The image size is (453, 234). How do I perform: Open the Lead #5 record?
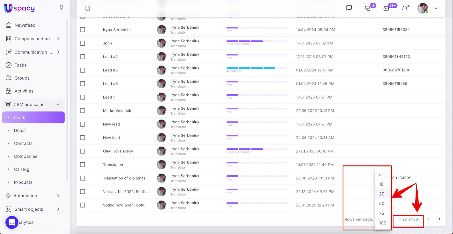pos(110,70)
